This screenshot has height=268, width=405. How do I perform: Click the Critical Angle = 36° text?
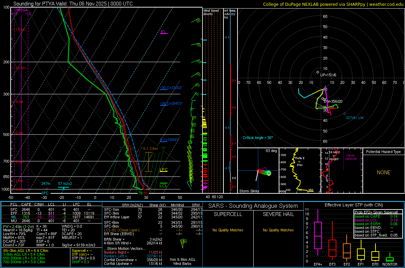click(x=258, y=138)
